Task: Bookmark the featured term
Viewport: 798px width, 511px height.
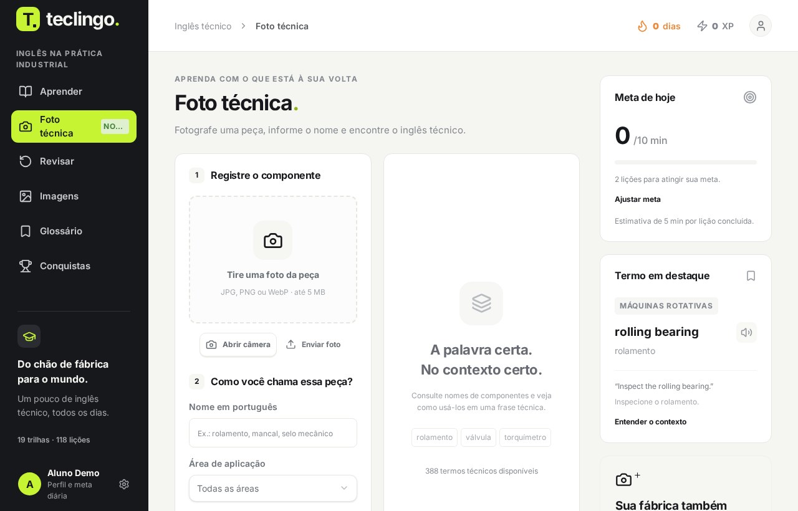Action: pos(751,276)
